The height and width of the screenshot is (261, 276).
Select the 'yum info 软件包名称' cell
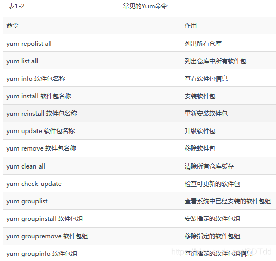click(36, 79)
